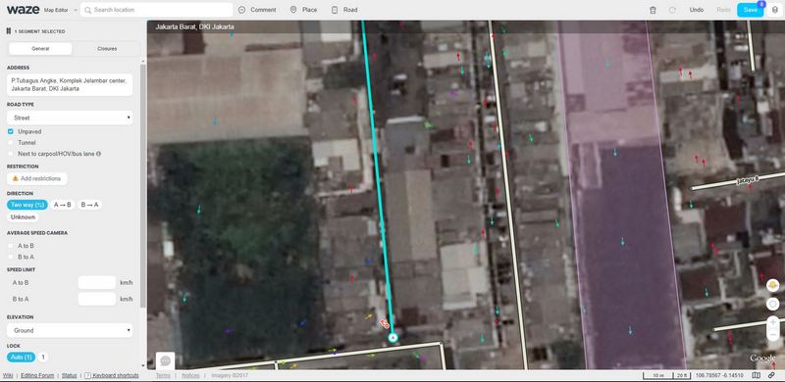Zoom in with the plus button
Viewport: 785px width, 382px height.
773,322
